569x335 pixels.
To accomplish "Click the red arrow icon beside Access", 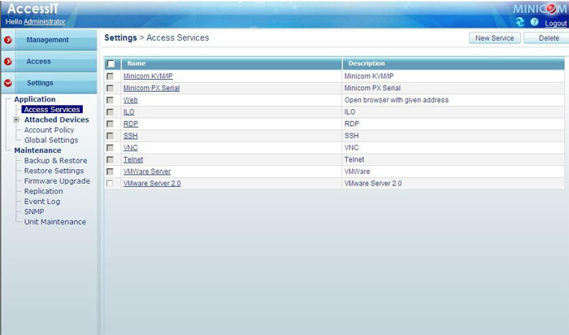I will (x=8, y=62).
